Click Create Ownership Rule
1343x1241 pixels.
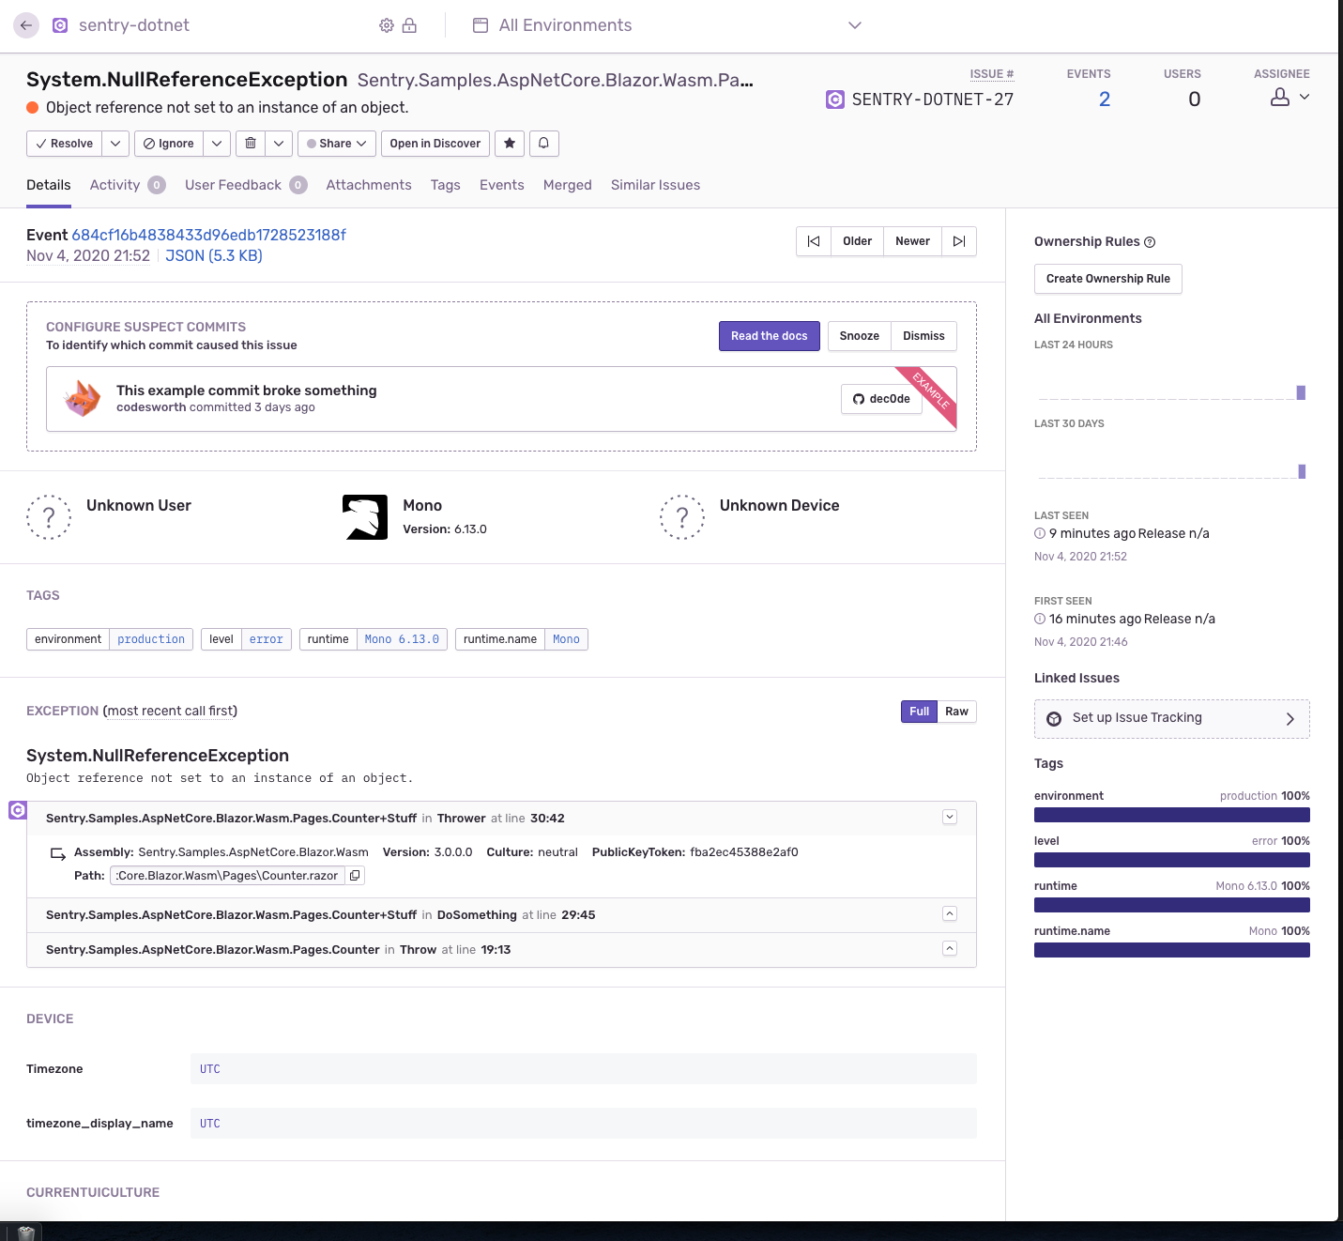(1108, 279)
